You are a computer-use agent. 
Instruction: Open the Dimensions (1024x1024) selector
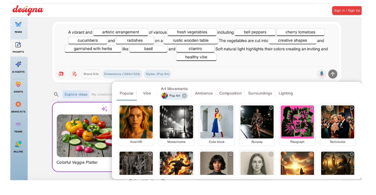click(122, 74)
